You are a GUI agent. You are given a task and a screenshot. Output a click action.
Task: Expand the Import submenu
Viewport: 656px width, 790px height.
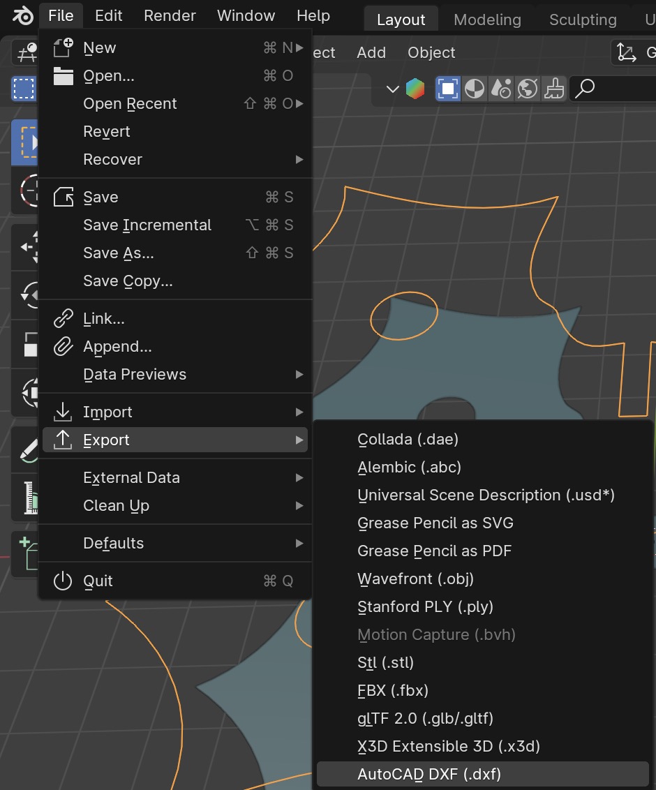point(175,412)
